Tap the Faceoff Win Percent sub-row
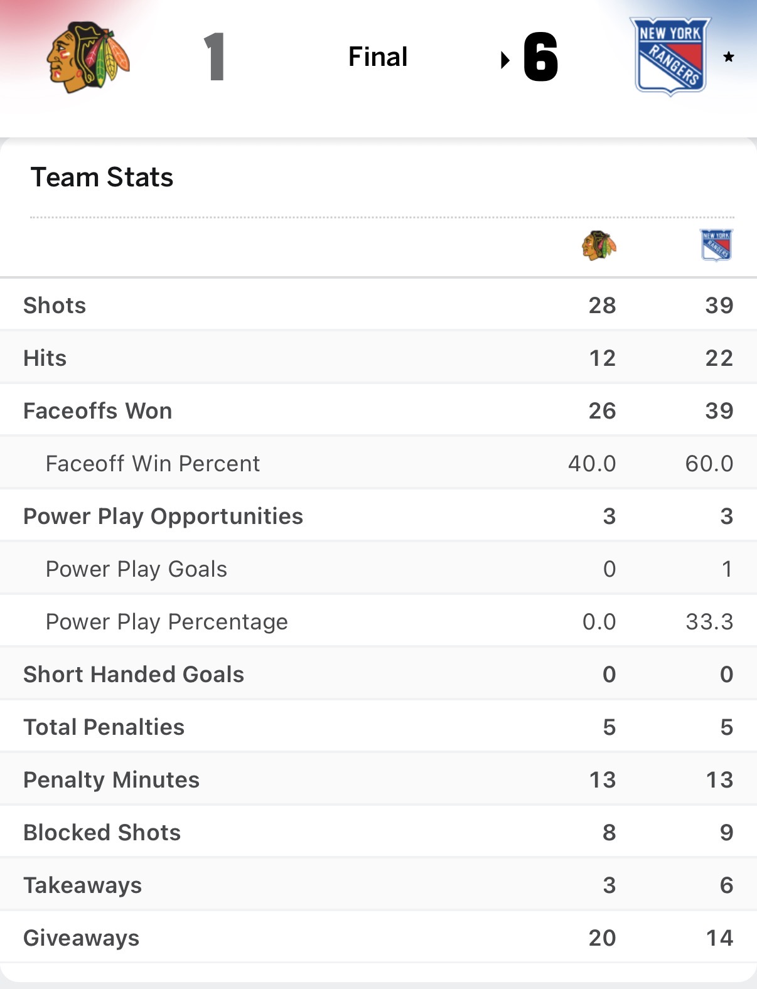 153,464
